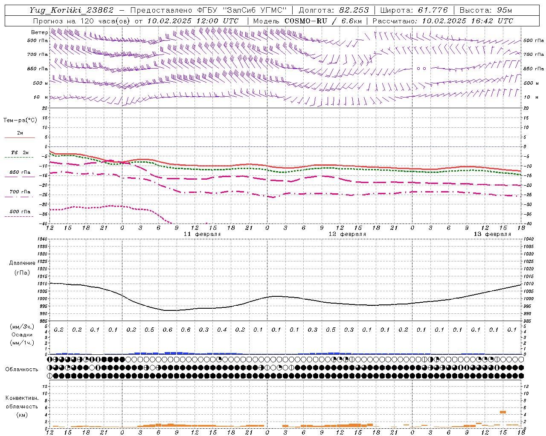Click the model name COSMO-RU / 6.6км

(323, 21)
